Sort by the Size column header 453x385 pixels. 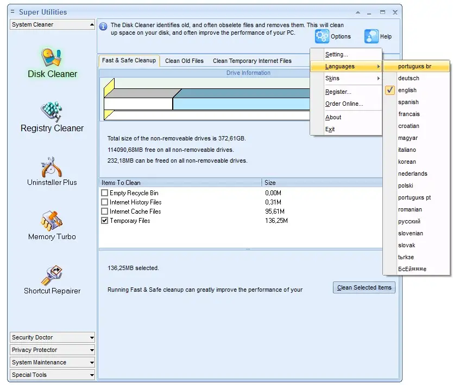[322, 183]
